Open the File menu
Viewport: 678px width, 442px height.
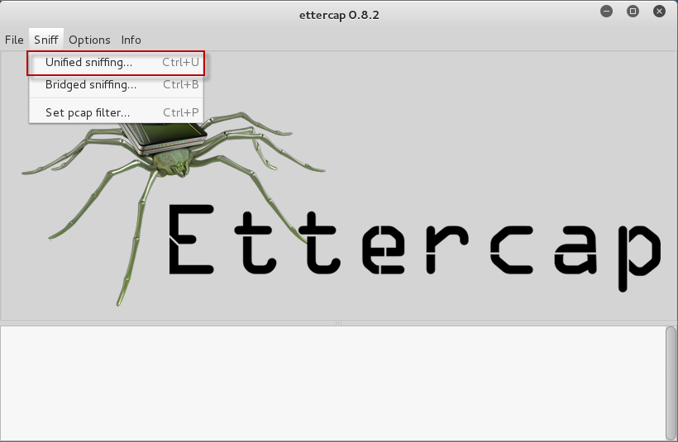(x=14, y=40)
